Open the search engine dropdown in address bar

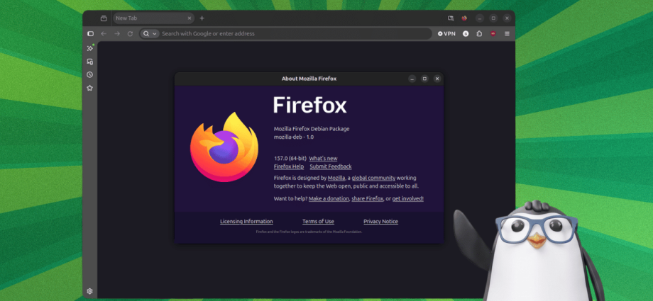(x=150, y=34)
